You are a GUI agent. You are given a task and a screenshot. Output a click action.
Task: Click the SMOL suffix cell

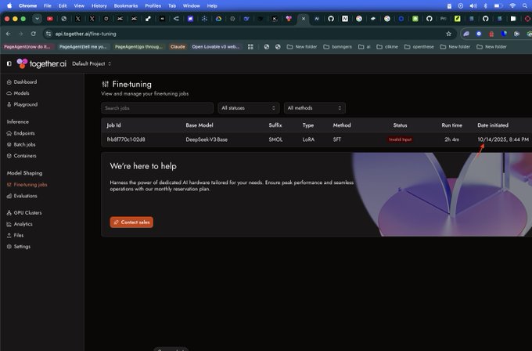(x=275, y=139)
